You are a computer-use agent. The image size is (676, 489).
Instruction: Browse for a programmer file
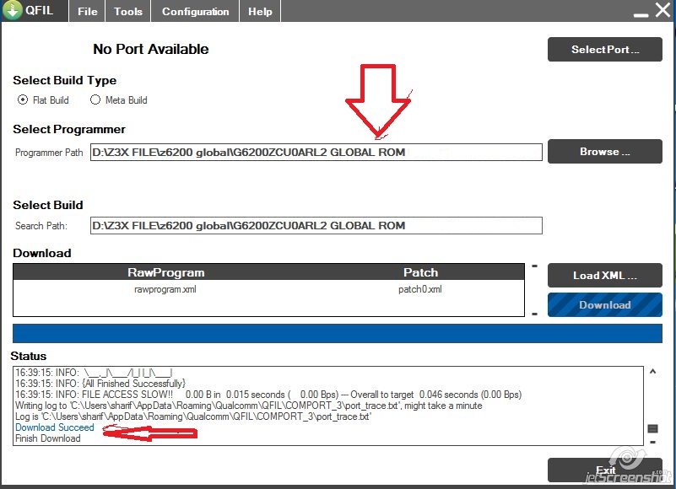tap(605, 152)
